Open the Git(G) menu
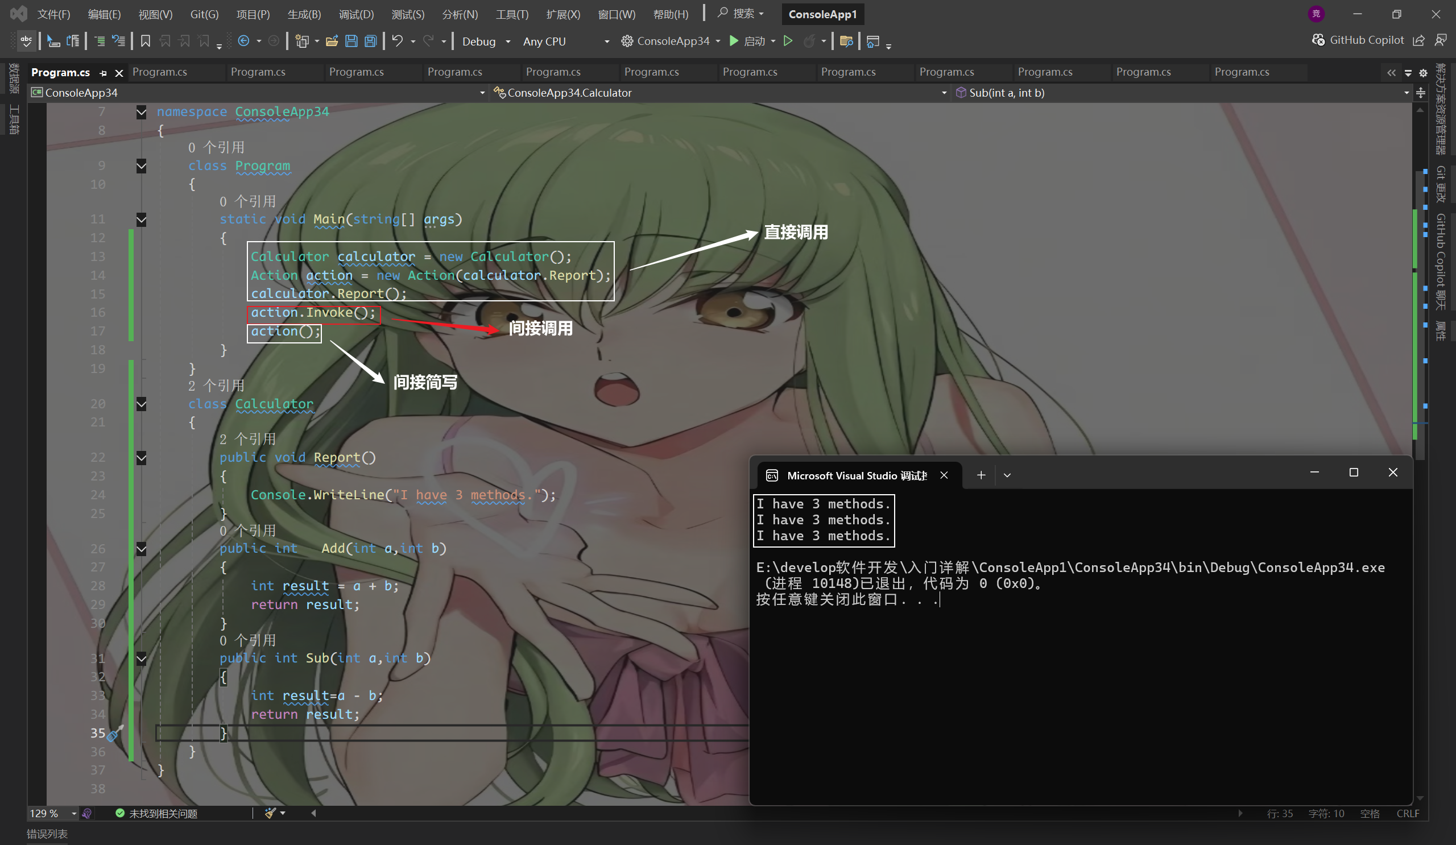The width and height of the screenshot is (1456, 845). pyautogui.click(x=205, y=14)
